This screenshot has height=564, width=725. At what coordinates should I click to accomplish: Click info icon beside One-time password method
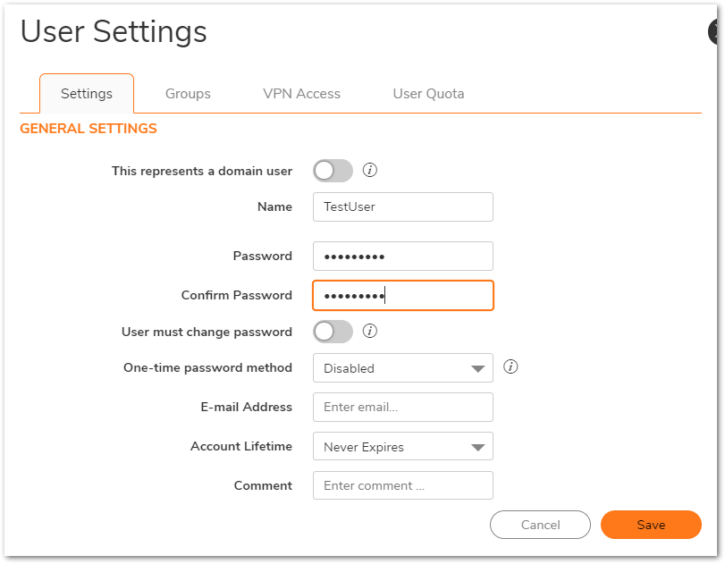point(511,367)
